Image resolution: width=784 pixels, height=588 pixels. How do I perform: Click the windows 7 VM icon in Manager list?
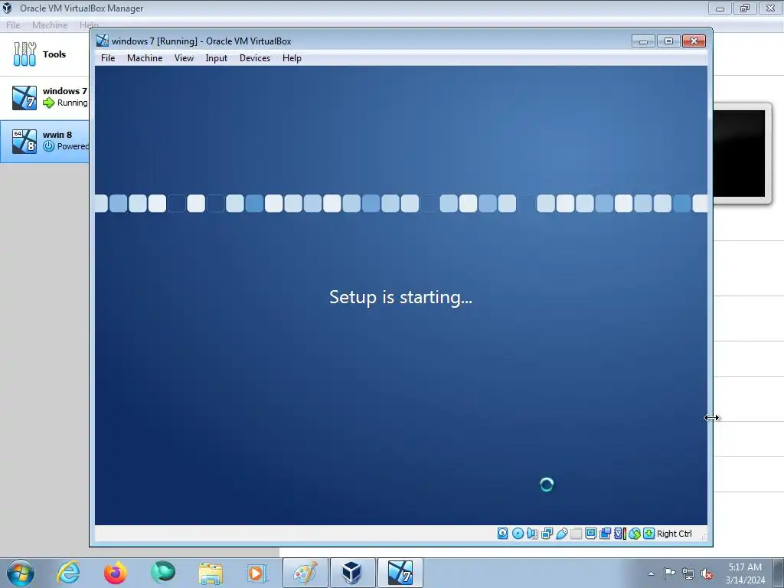point(24,97)
